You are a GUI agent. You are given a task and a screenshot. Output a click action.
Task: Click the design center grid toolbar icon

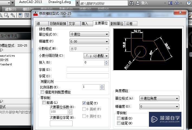coord(27,15)
